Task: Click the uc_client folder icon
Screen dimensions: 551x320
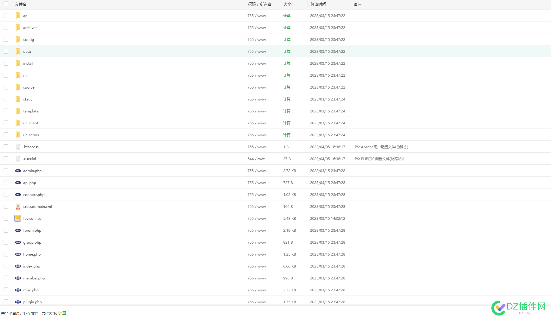Action: click(x=18, y=123)
